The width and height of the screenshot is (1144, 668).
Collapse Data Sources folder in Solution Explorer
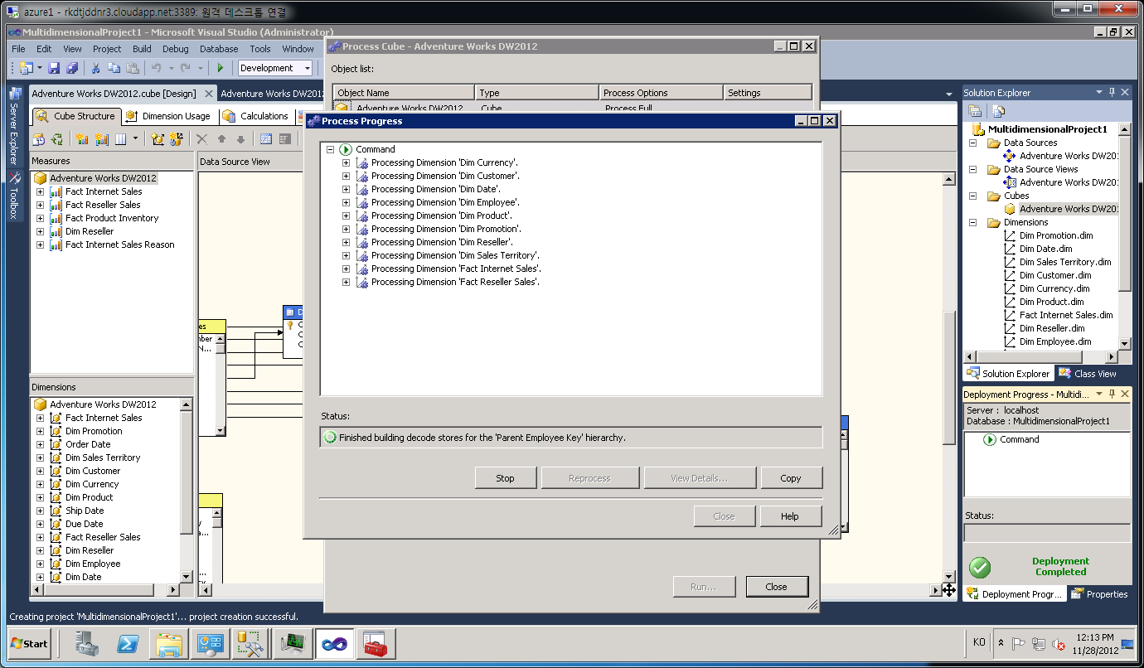(974, 143)
